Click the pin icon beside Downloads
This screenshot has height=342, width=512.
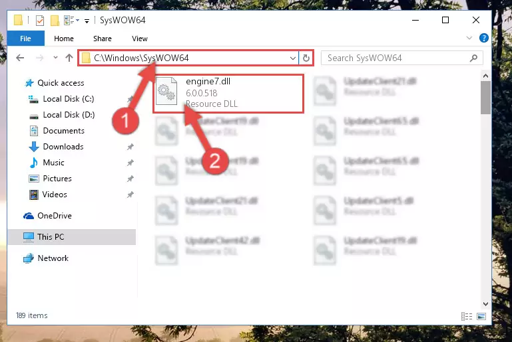tap(130, 147)
